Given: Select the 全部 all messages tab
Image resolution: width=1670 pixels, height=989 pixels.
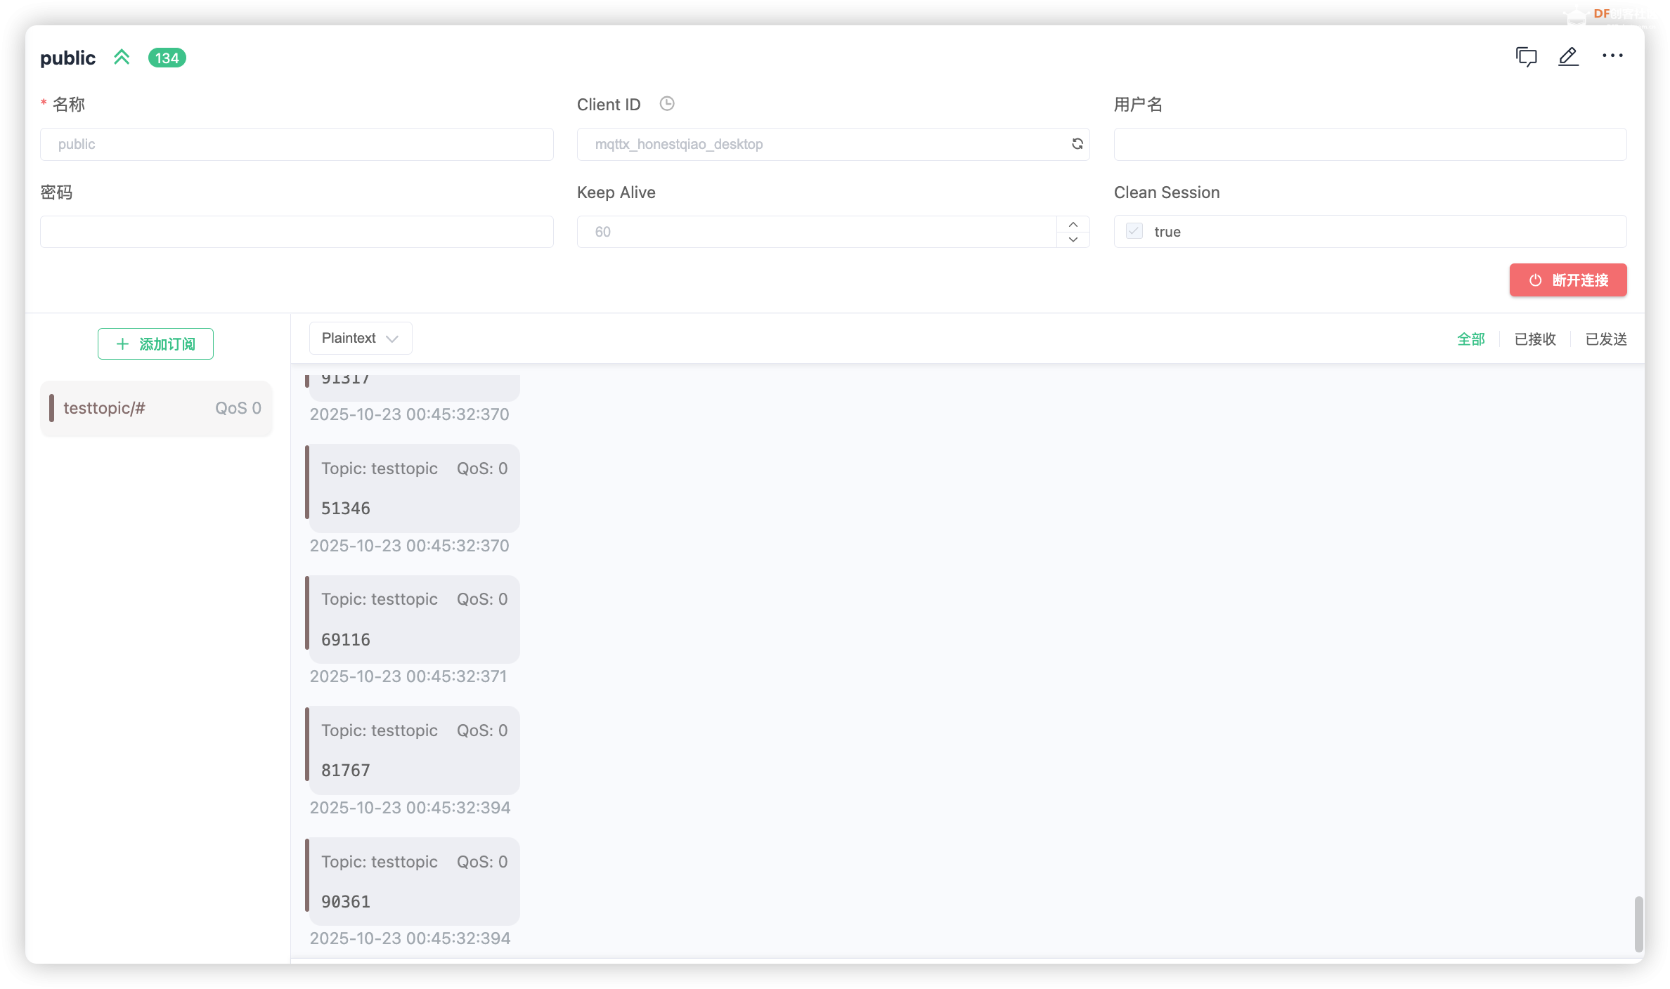Looking at the screenshot, I should pyautogui.click(x=1470, y=339).
